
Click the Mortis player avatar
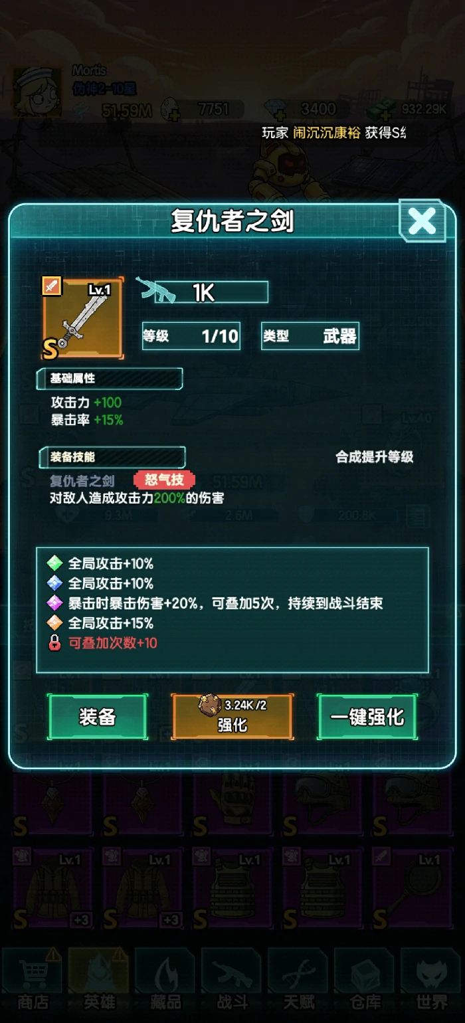coord(38,92)
